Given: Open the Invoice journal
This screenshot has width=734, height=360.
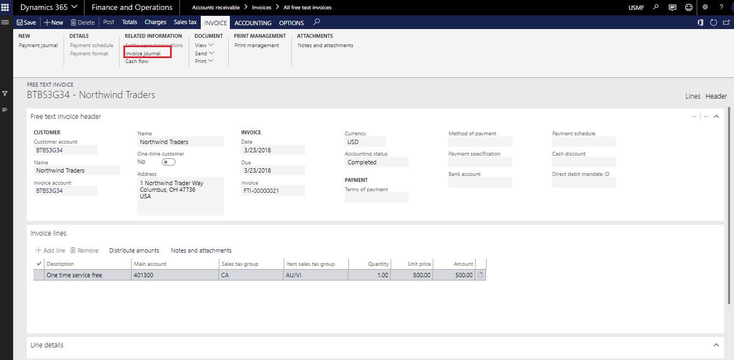Looking at the screenshot, I should coord(143,54).
